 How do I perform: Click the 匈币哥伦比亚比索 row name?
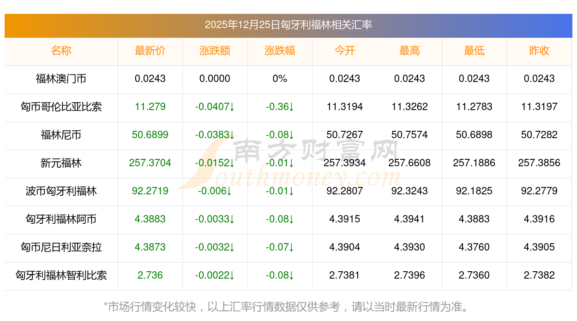tap(61, 107)
